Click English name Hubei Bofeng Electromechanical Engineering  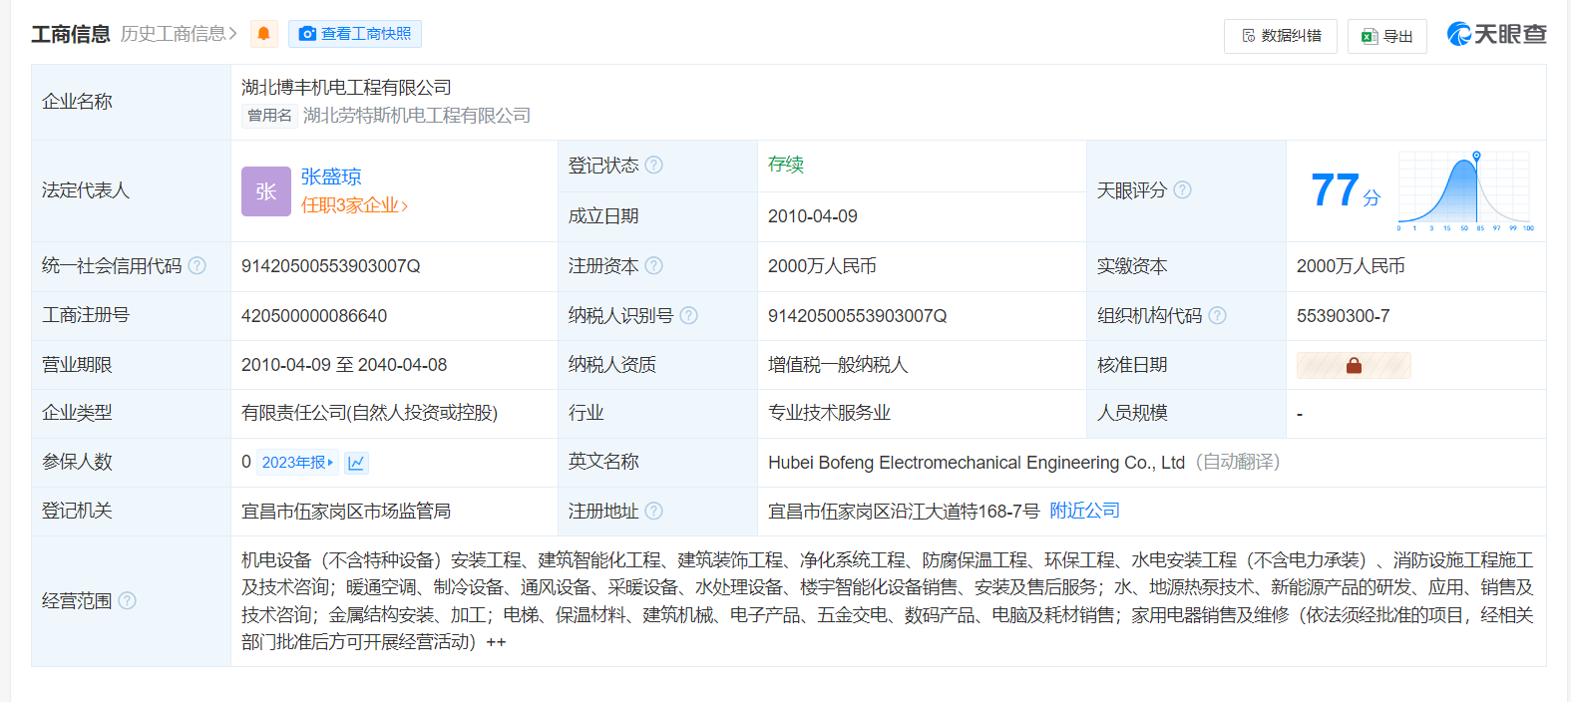tap(977, 463)
